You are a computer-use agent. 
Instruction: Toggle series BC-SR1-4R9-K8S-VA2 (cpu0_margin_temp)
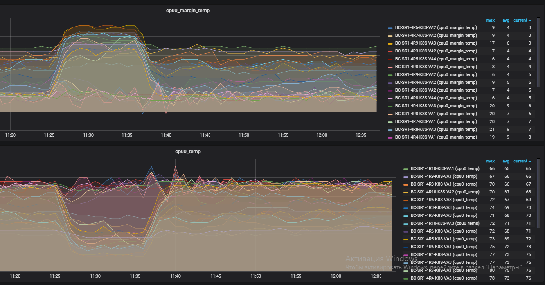coord(436,74)
